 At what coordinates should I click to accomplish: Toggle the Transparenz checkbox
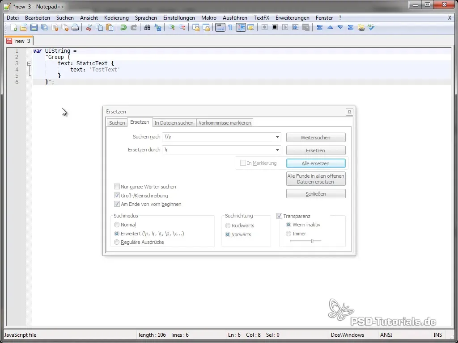(279, 216)
